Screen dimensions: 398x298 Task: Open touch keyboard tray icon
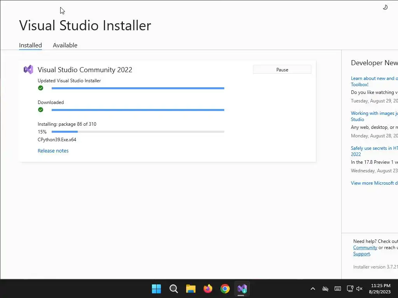tap(338, 289)
